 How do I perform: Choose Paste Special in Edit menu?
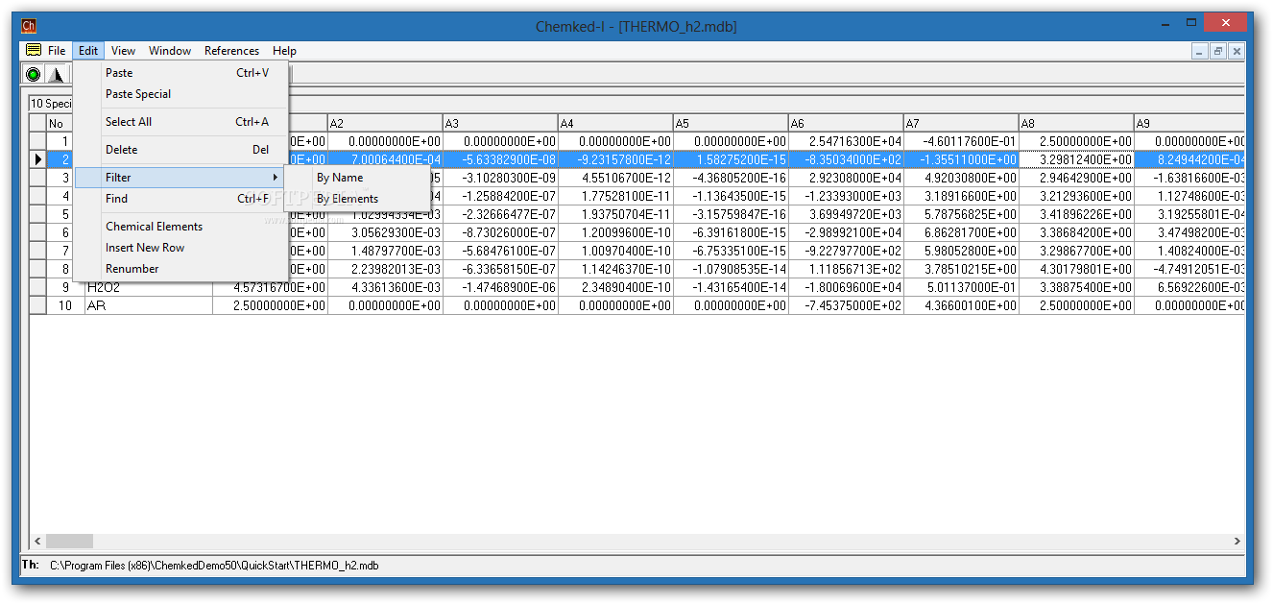point(180,94)
